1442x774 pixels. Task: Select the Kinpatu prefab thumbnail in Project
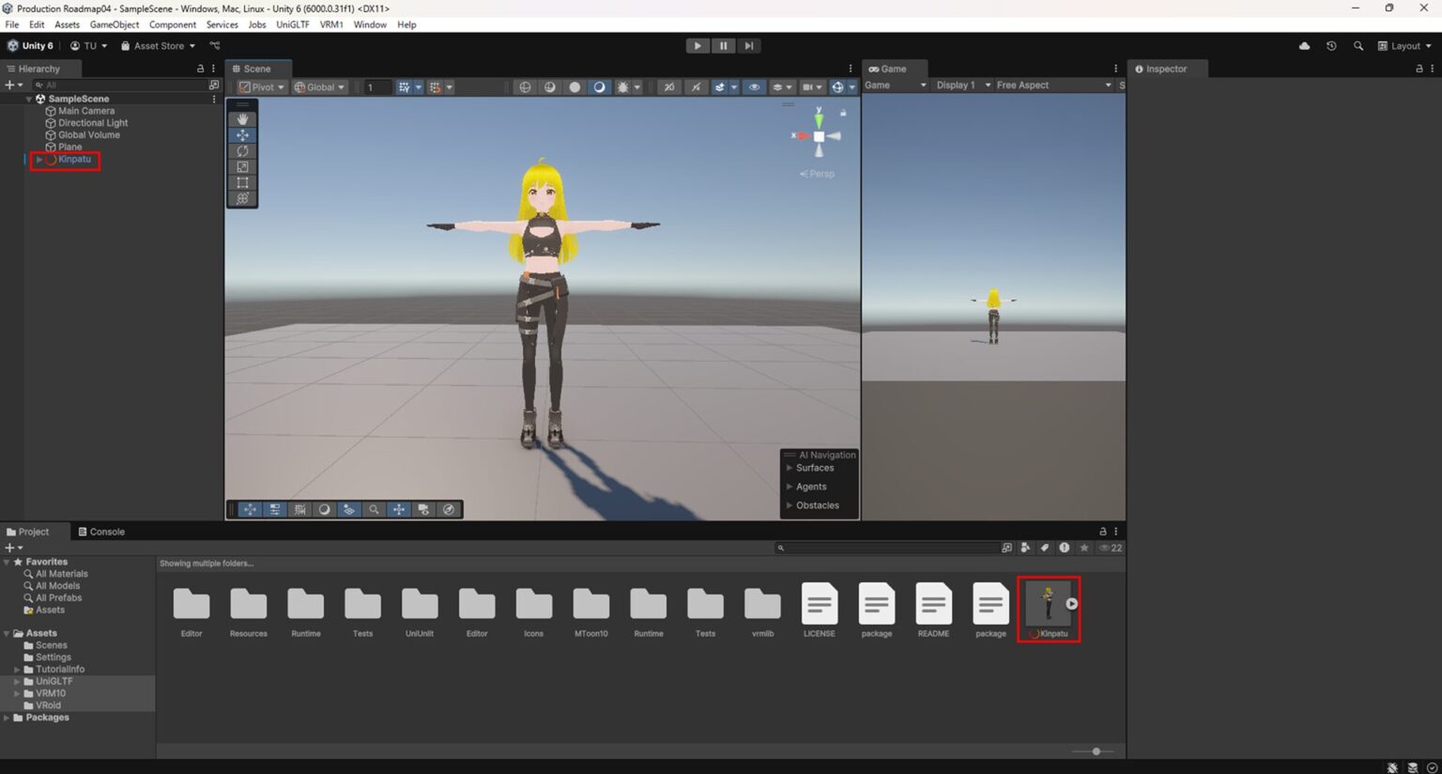[1049, 604]
